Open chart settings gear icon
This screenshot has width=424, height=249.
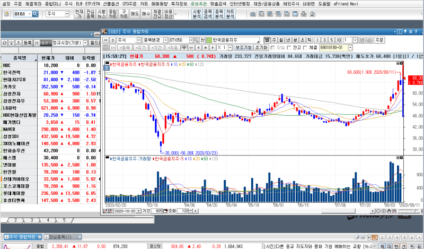pos(369,40)
